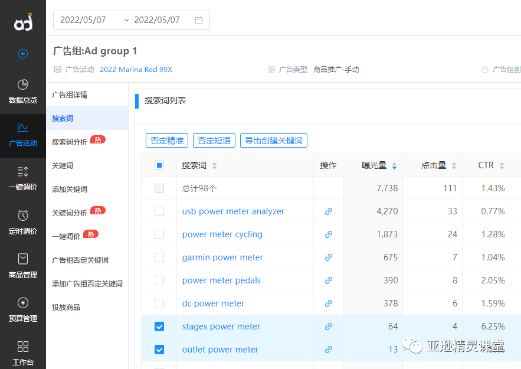The image size is (521, 369).
Task: Check the garmin power meter row checkbox
Action: 159,257
